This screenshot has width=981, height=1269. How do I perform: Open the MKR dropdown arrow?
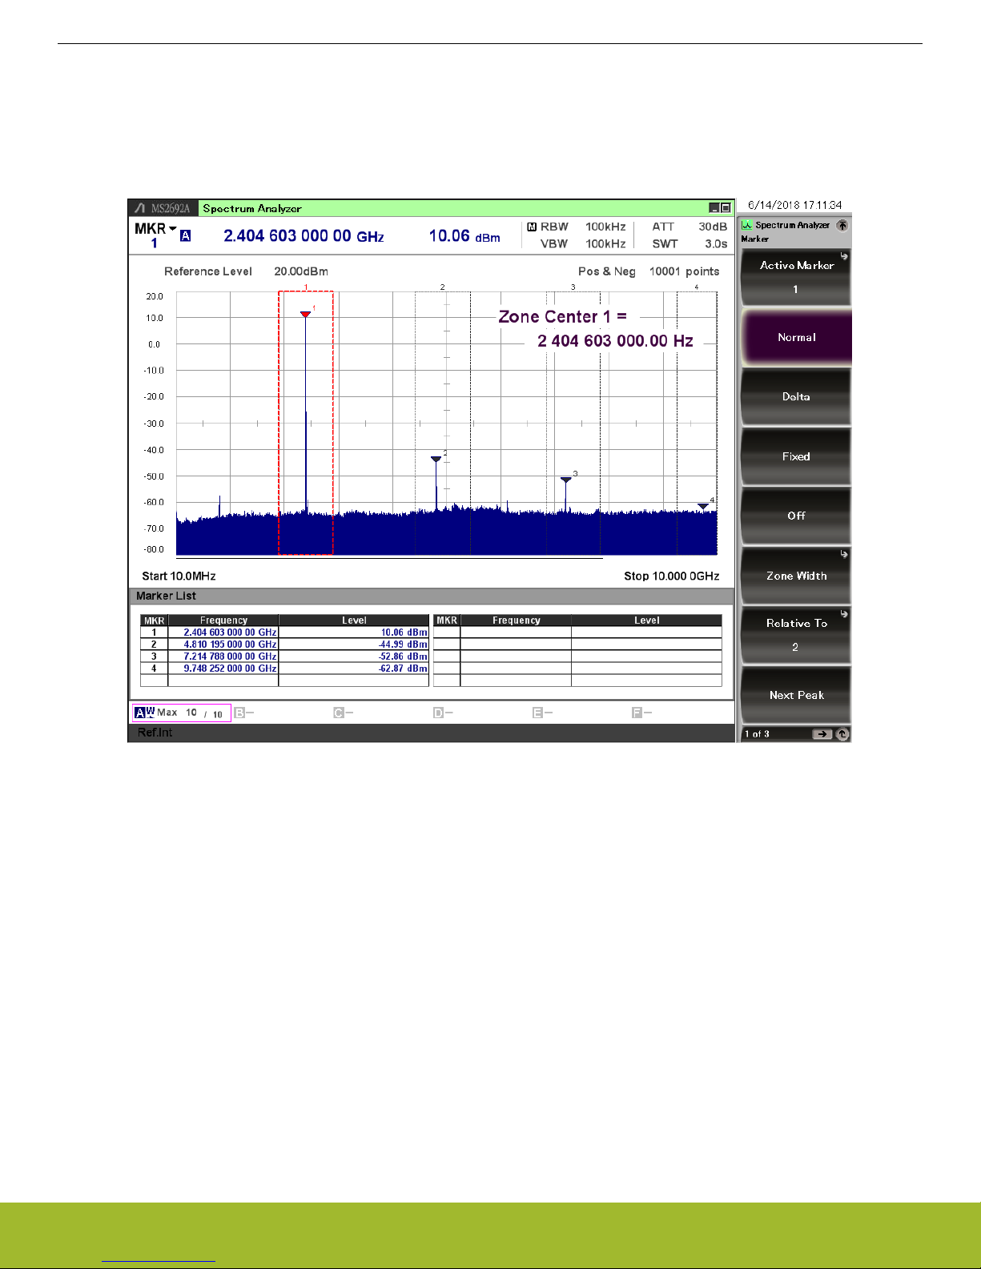172,228
